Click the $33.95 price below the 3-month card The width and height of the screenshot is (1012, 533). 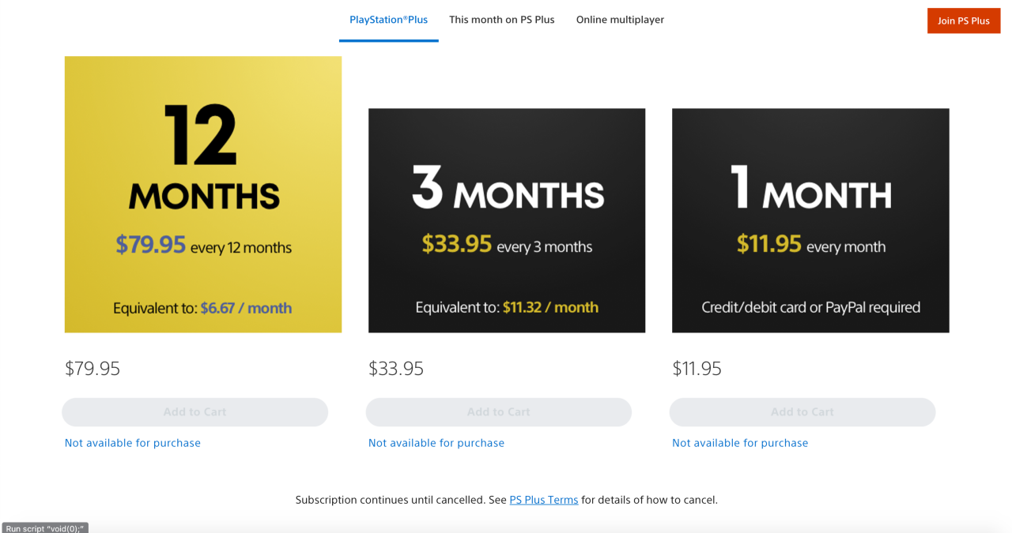(396, 369)
